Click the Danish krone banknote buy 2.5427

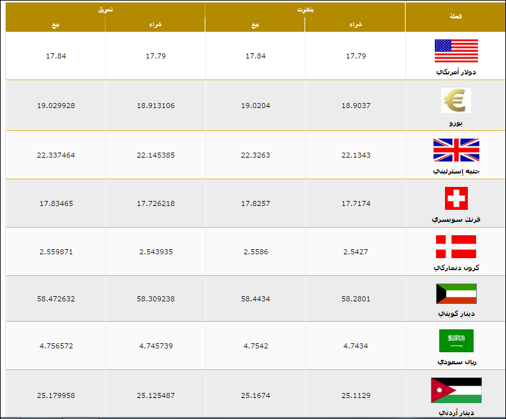pos(355,252)
